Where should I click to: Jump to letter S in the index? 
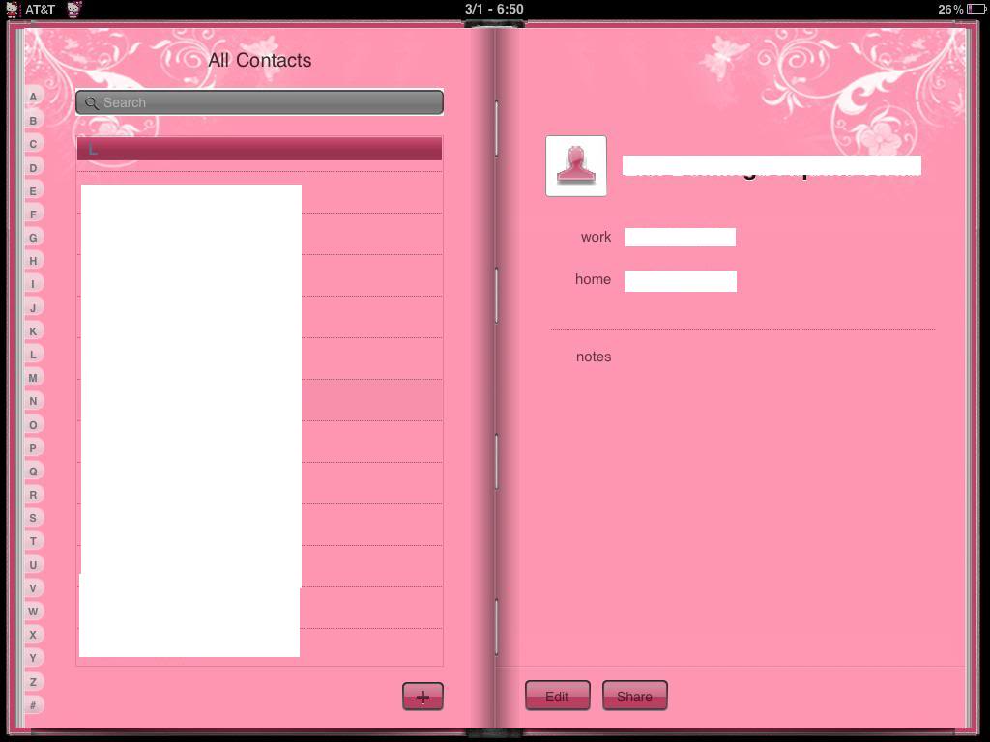pyautogui.click(x=33, y=518)
